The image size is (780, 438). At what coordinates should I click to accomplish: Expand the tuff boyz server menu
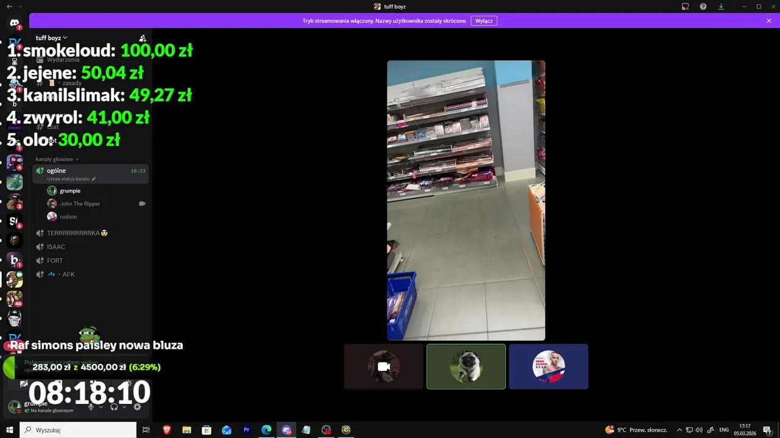(51, 38)
